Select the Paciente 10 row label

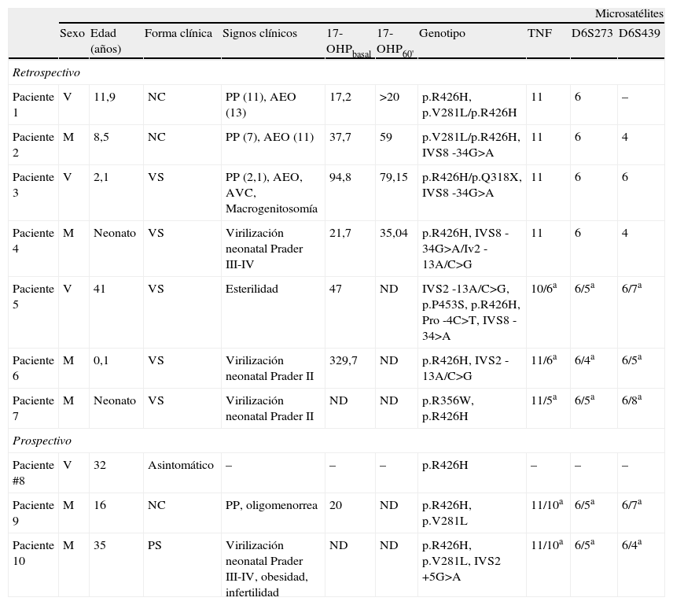33,552
